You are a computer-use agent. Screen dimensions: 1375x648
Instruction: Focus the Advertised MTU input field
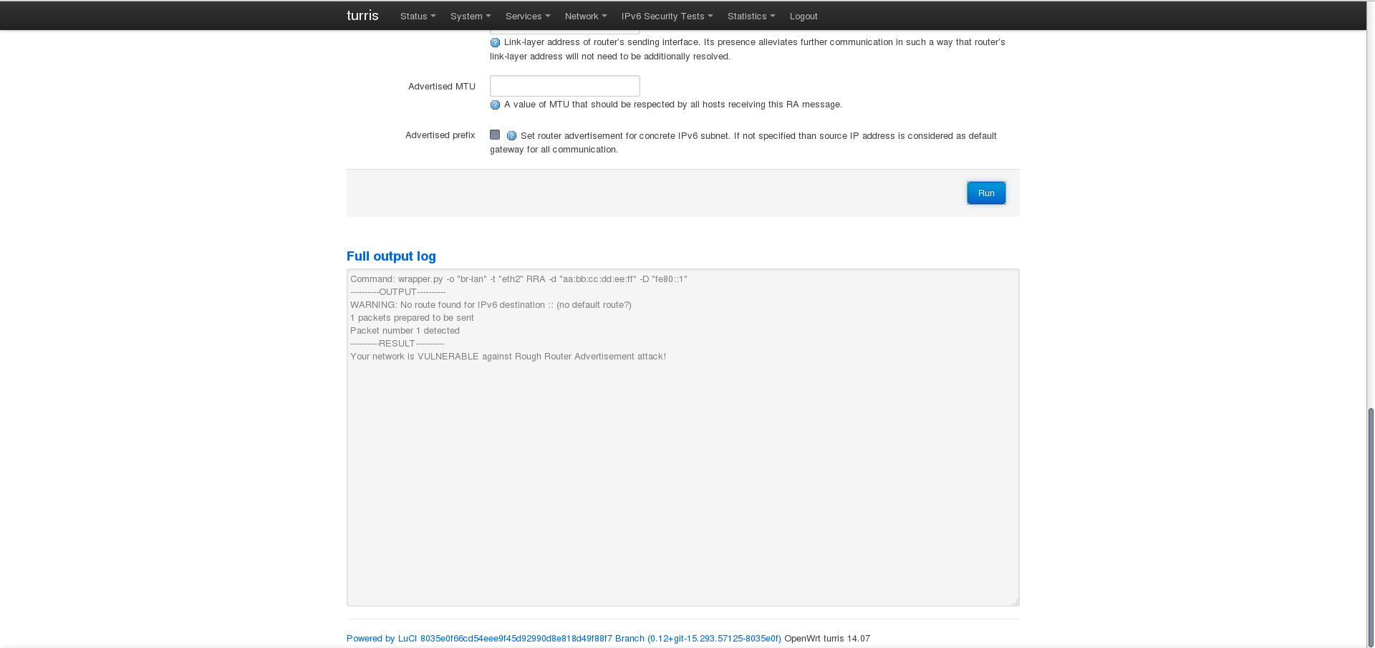coord(564,86)
